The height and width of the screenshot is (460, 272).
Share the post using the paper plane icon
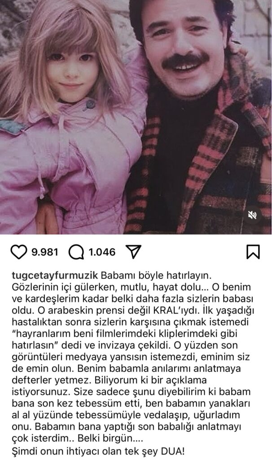tap(133, 252)
